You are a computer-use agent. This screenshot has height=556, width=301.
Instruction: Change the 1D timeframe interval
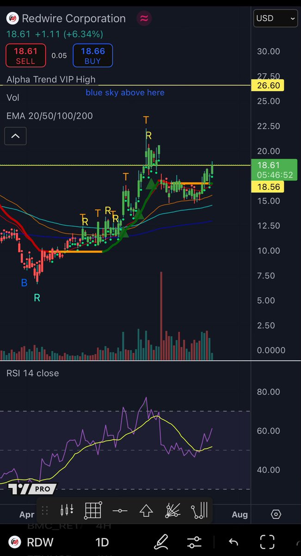[x=102, y=542]
